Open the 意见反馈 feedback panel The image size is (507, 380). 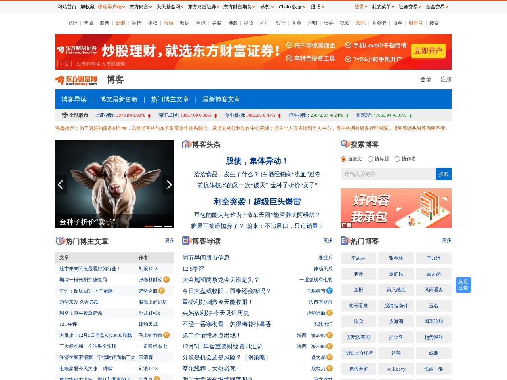point(463,285)
